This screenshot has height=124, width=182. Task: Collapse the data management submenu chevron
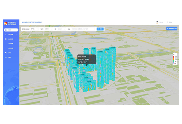(17, 39)
